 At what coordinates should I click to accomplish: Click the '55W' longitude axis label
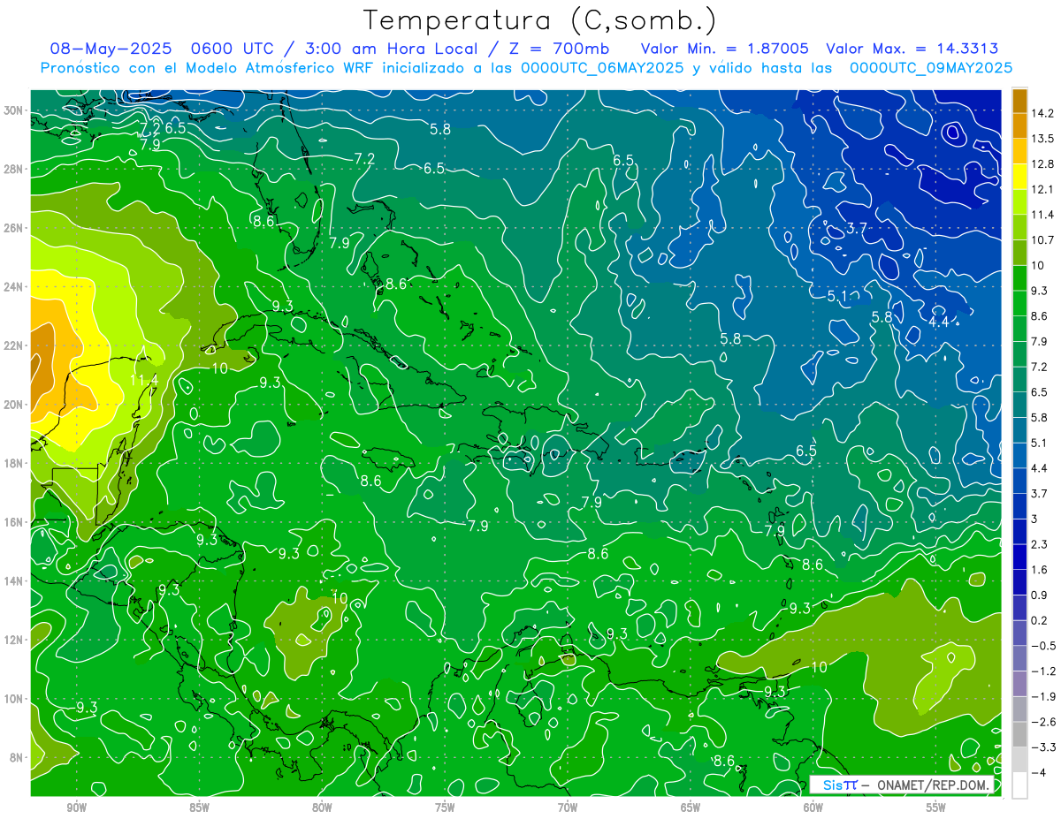[x=936, y=808]
